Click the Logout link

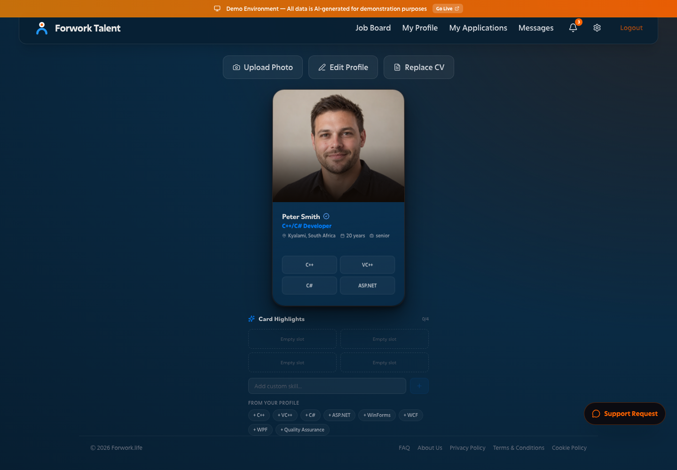click(631, 28)
